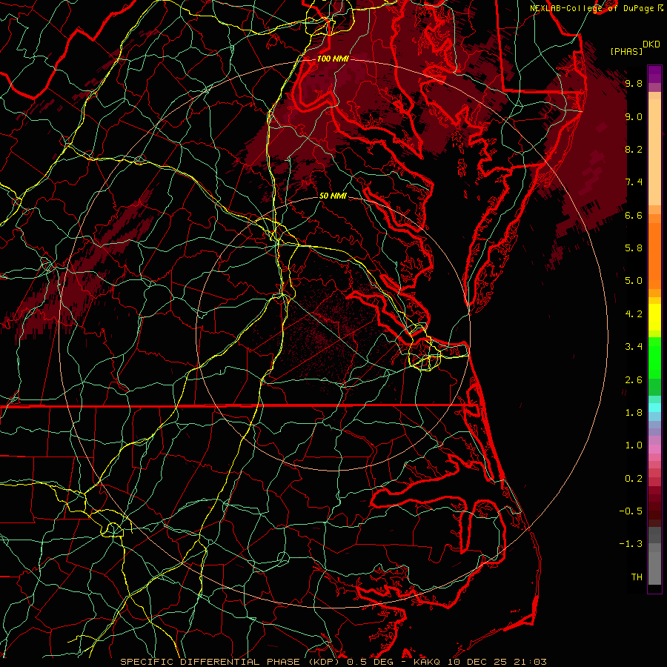Click the 9.8 value on the color scale
This screenshot has height=667, width=667.
point(634,83)
